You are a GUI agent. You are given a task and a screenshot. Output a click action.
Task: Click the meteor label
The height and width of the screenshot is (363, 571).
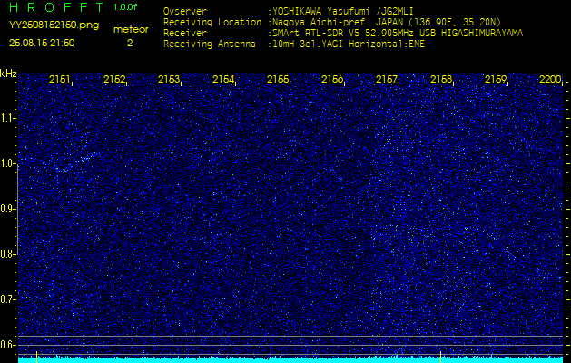tap(131, 30)
